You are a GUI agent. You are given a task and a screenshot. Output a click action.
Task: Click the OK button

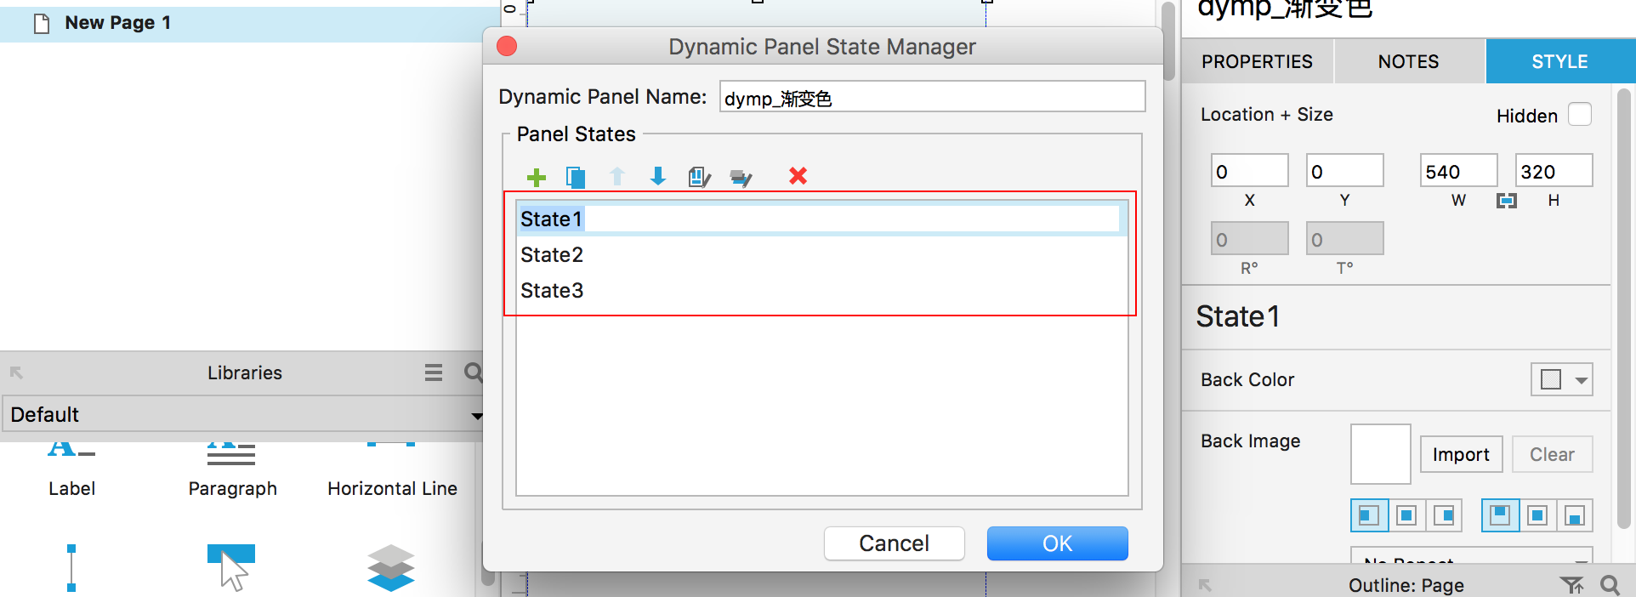(1057, 543)
